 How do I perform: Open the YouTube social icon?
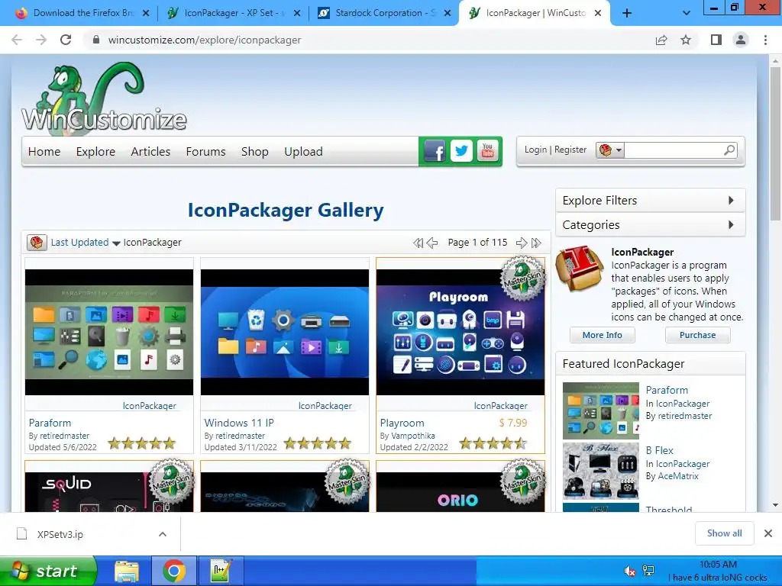[x=488, y=151]
